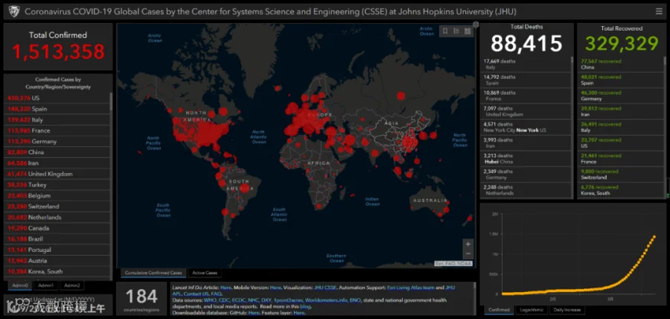This screenshot has height=319, width=670.
Task: Open the NHC data source link
Action: (253, 300)
